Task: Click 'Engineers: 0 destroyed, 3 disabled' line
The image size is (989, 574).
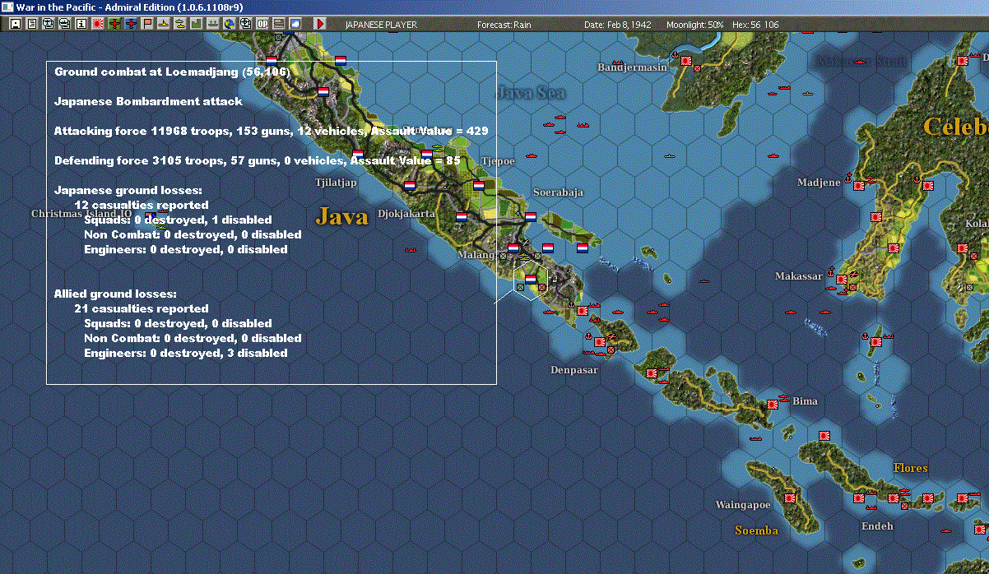Action: 186,353
